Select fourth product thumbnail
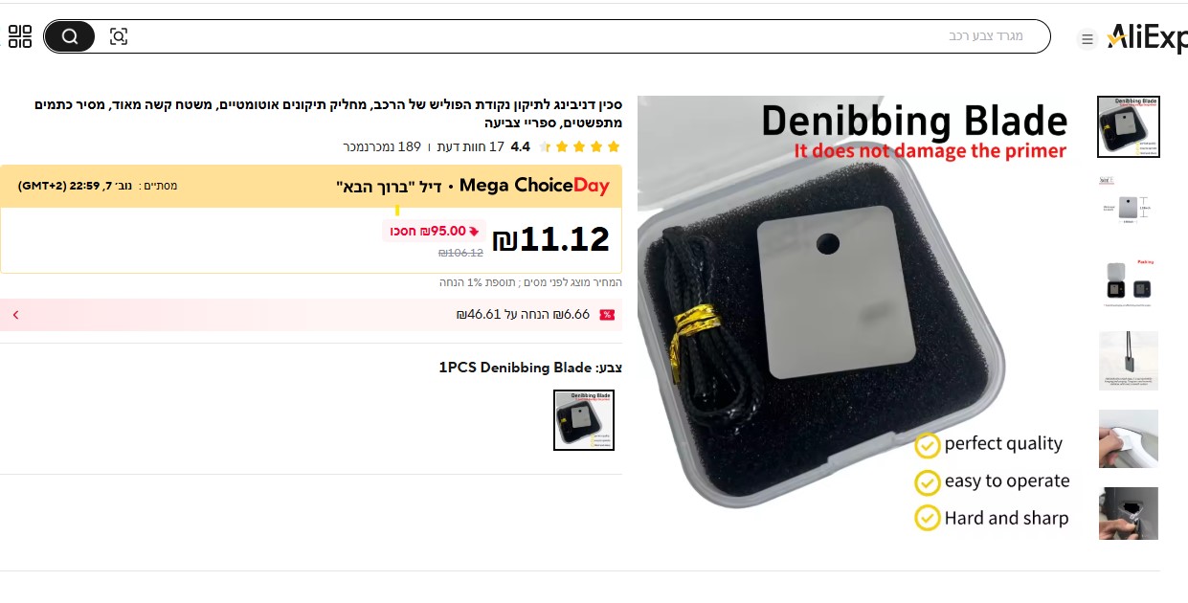The image size is (1188, 603). (1129, 361)
